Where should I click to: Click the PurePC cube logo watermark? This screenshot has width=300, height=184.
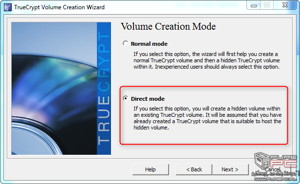pyautogui.click(x=262, y=161)
